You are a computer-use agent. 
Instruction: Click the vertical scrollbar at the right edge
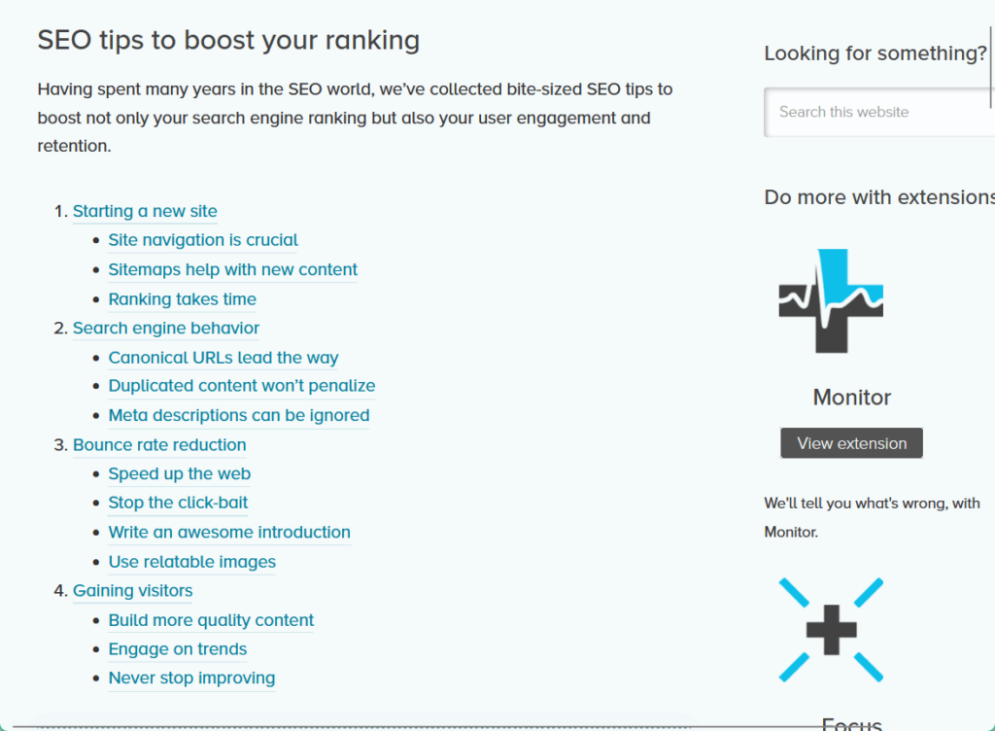point(990,67)
